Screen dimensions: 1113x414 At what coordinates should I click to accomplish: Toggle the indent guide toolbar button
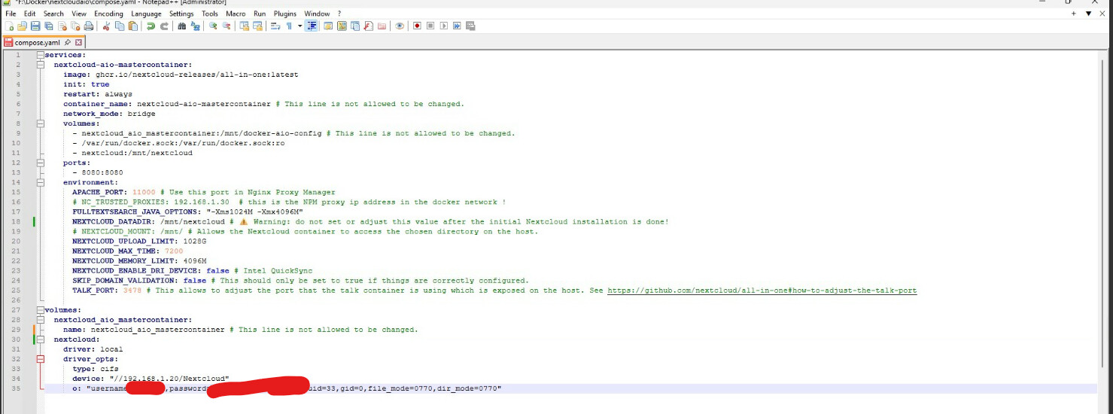pos(312,26)
